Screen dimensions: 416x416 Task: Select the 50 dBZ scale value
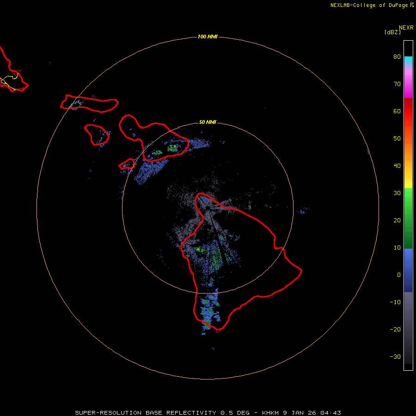pos(397,139)
